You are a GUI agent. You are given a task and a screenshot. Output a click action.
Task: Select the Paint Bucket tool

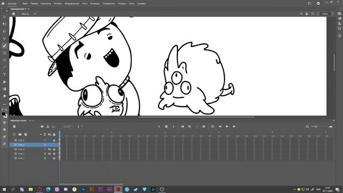(x=4, y=82)
